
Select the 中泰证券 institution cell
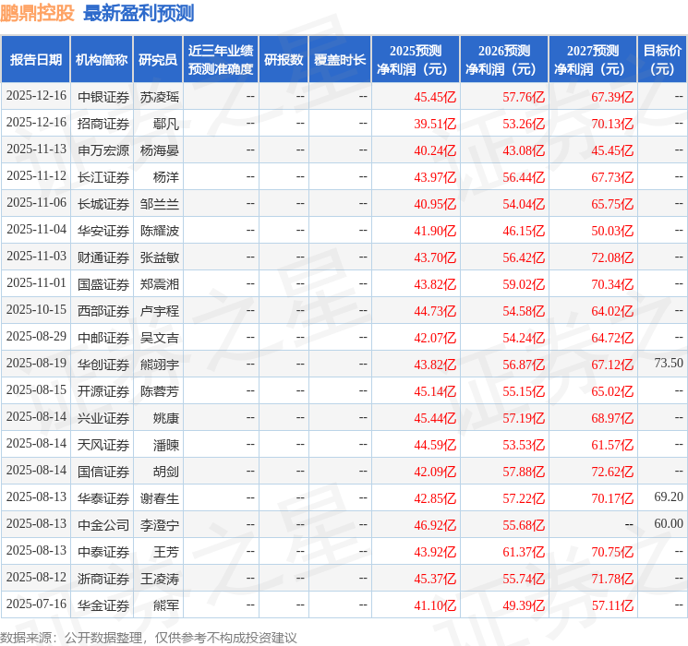click(103, 552)
